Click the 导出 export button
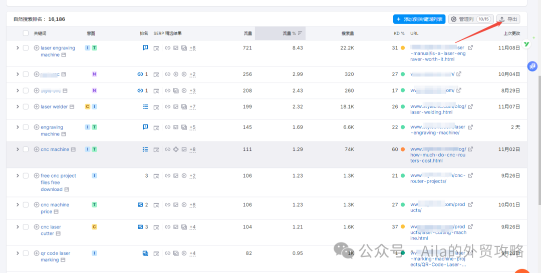The image size is (541, 273). click(x=508, y=19)
